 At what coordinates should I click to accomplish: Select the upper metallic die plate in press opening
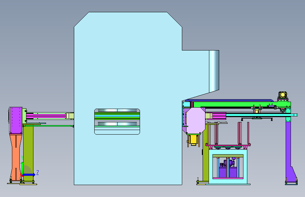tap(117, 110)
